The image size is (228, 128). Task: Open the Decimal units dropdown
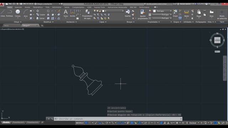point(194,123)
